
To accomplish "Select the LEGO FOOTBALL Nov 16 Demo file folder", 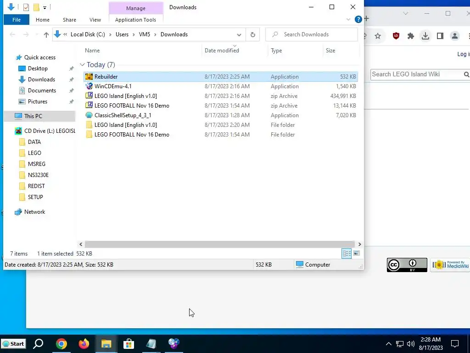I will point(220,135).
